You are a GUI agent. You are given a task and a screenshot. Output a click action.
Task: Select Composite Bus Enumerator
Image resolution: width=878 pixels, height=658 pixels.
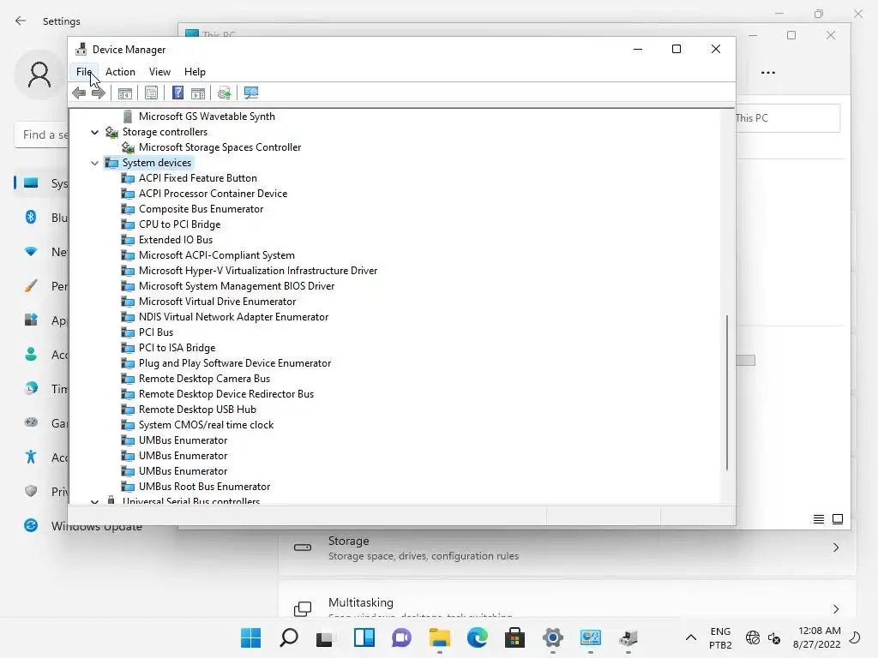coord(201,209)
